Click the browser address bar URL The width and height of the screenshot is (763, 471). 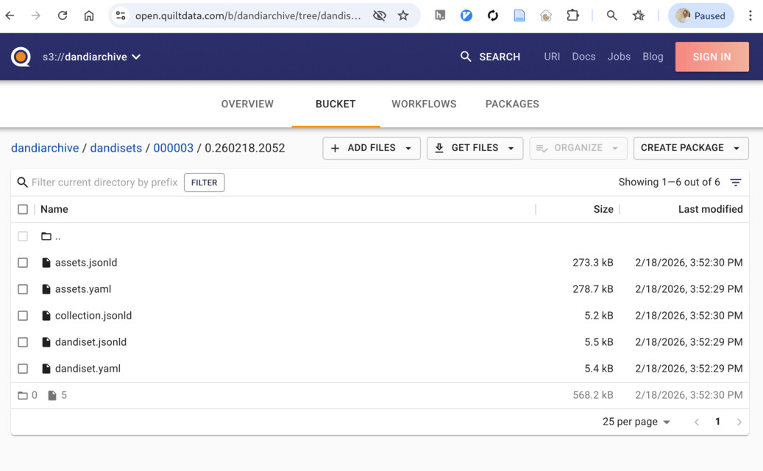tap(248, 15)
